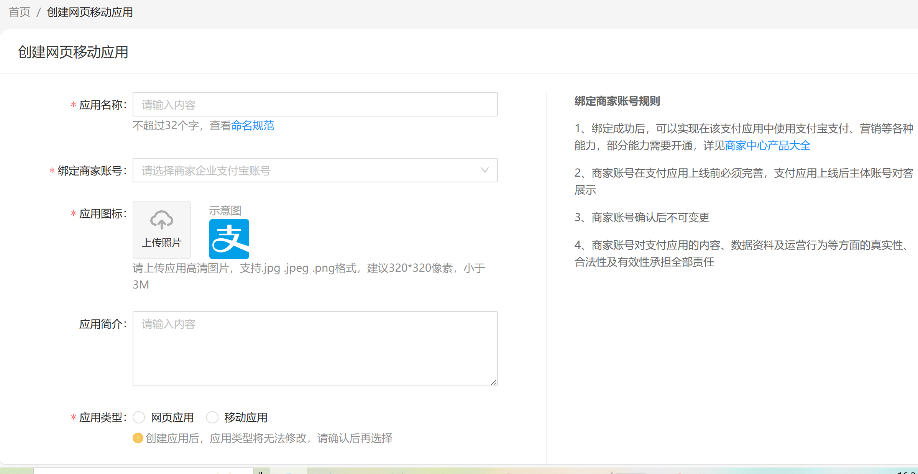Viewport: 918px width, 474px height.
Task: Click the 绑定商家账号规则 heading
Action: point(617,101)
